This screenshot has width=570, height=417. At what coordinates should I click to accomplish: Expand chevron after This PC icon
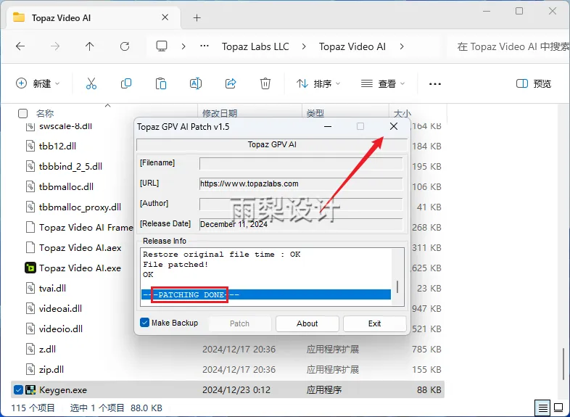pos(183,46)
